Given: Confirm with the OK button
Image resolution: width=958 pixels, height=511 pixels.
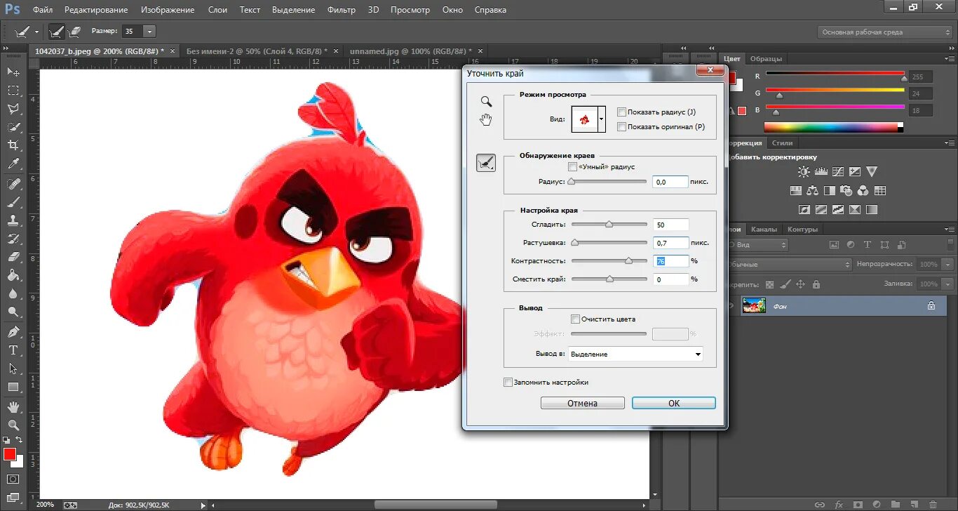Looking at the screenshot, I should (x=674, y=404).
